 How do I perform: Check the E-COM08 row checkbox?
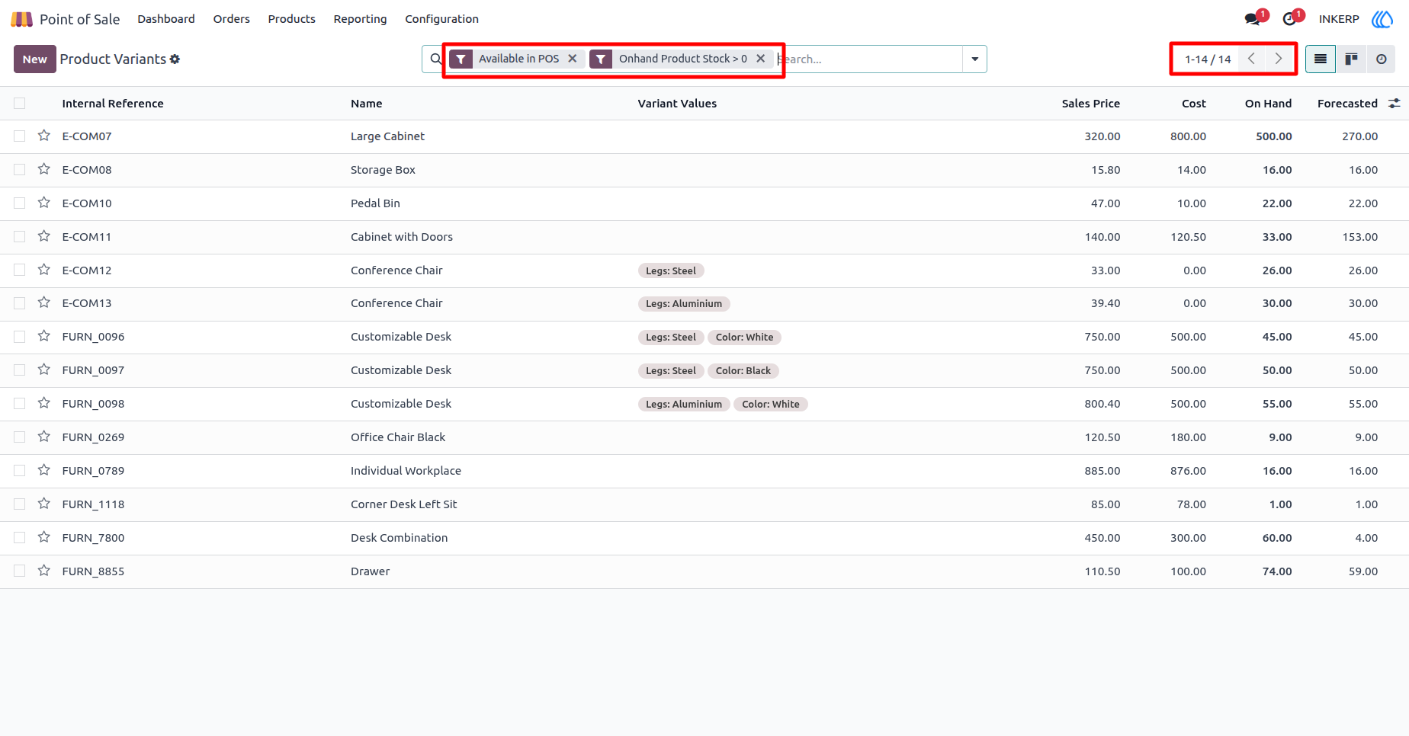click(x=20, y=170)
